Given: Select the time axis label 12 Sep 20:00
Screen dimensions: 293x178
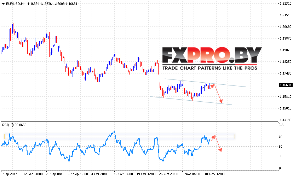Looking at the screenshot, I should tap(33, 174).
